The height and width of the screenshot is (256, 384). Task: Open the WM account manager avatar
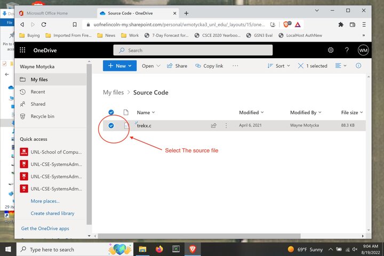363,50
